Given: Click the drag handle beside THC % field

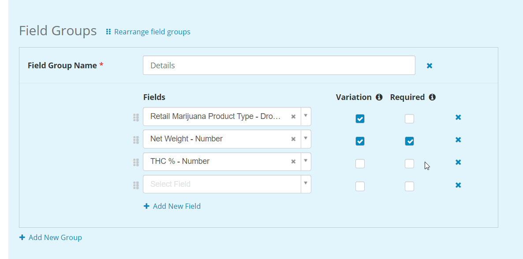Looking at the screenshot, I should pos(136,162).
